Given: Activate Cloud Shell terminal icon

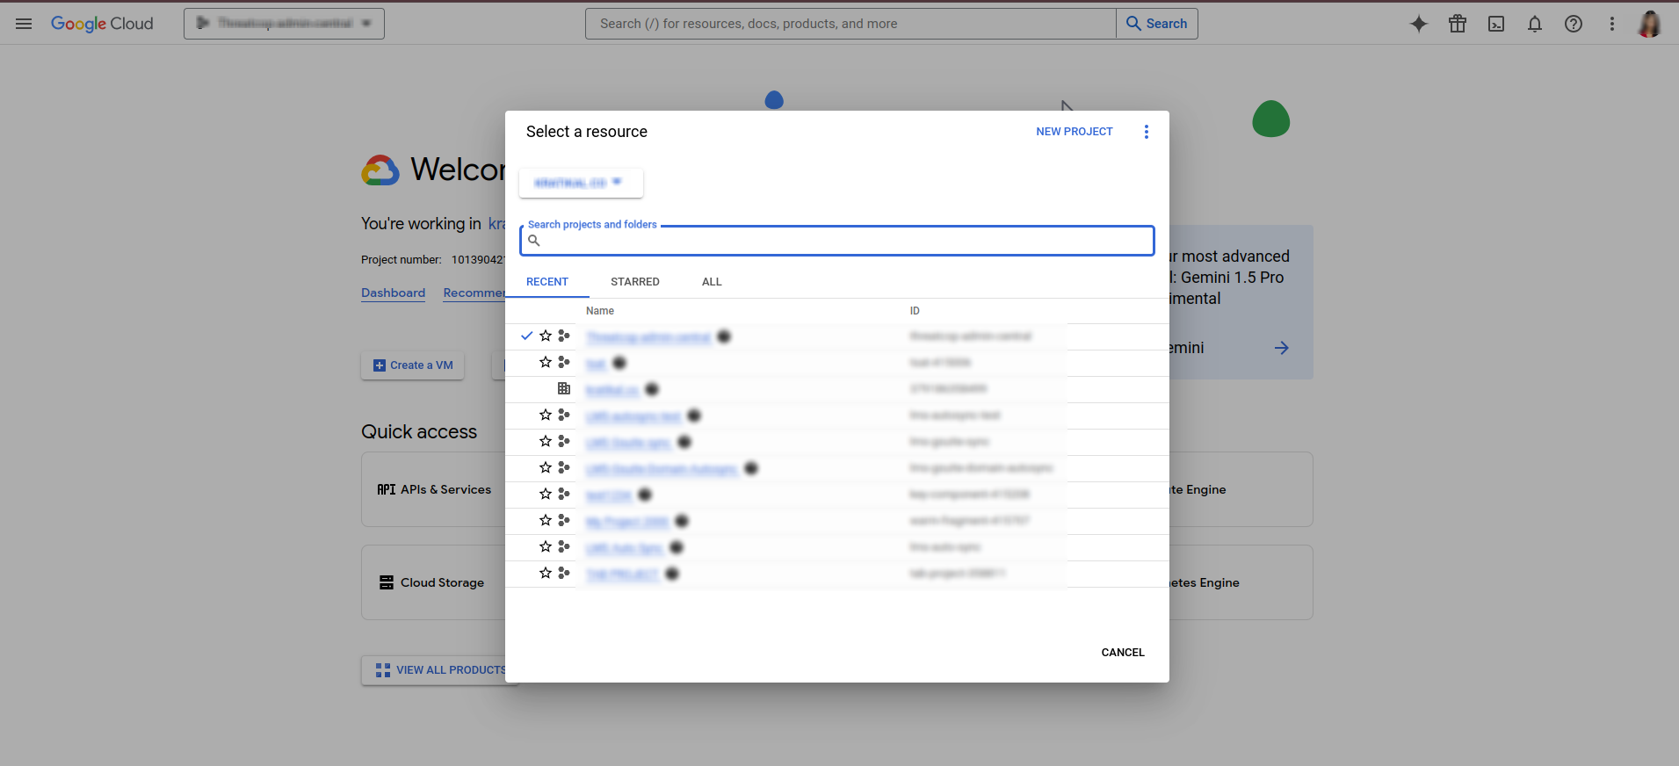Looking at the screenshot, I should click(x=1496, y=24).
